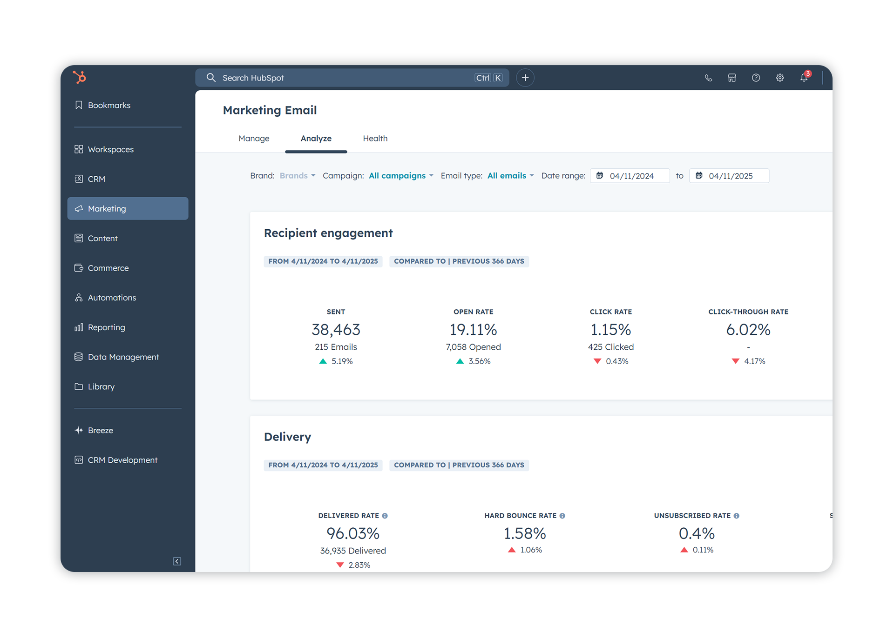The height and width of the screenshot is (638, 894).
Task: Click the phone calling icon in the top bar
Action: (709, 78)
